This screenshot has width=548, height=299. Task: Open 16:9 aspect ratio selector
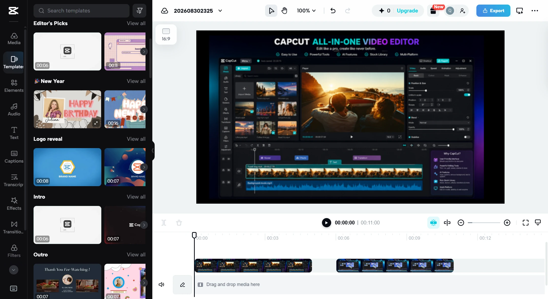tap(166, 34)
